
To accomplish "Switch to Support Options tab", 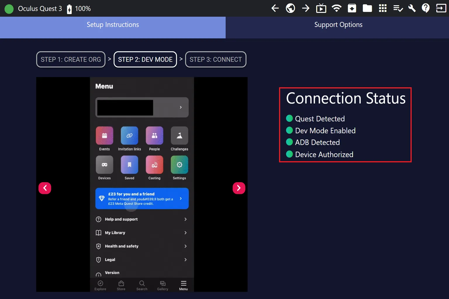I will click(x=337, y=27).
